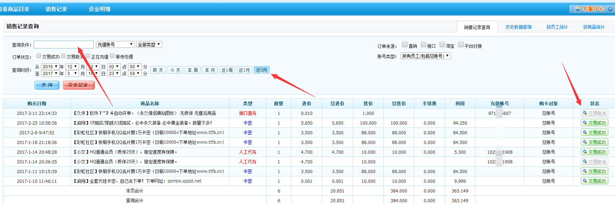Open the end year 2017 dropdown
615x204 pixels.
click(x=50, y=74)
